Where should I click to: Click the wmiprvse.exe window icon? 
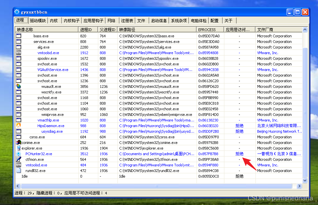19,115
